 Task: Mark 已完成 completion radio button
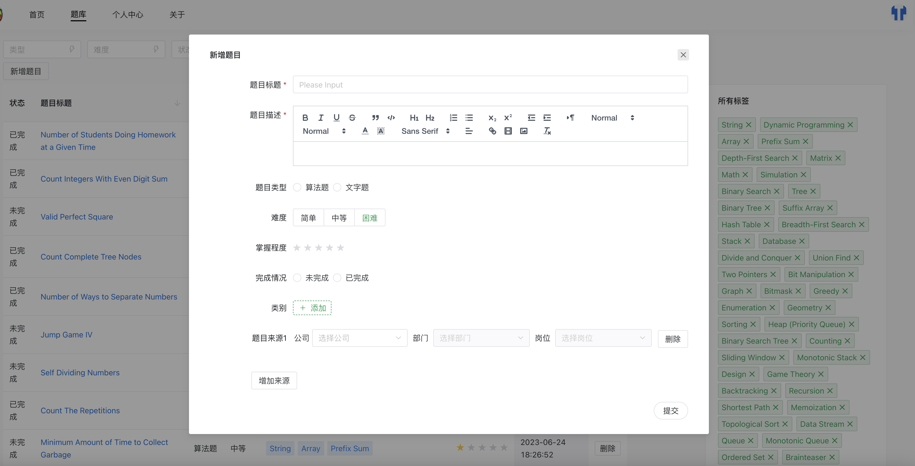[337, 277]
